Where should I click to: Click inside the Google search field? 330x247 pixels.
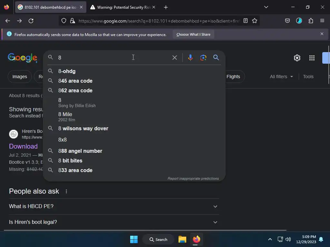(x=114, y=58)
